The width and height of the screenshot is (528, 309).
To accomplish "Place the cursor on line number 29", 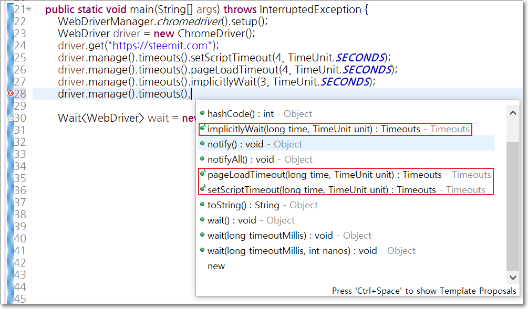I will point(20,106).
